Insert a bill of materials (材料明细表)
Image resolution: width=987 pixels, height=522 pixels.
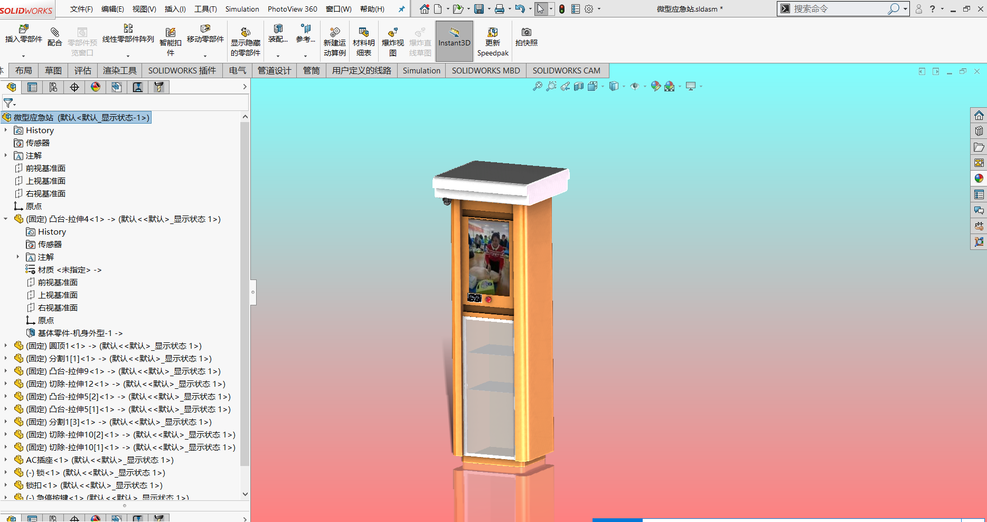(363, 42)
